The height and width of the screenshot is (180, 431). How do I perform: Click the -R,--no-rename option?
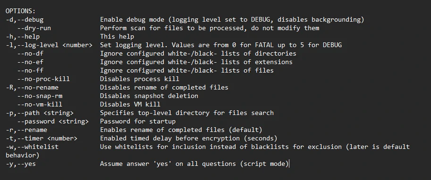click(x=32, y=88)
